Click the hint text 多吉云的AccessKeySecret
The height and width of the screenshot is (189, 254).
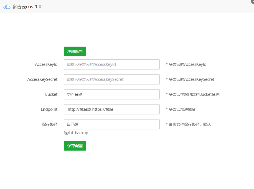click(x=191, y=79)
